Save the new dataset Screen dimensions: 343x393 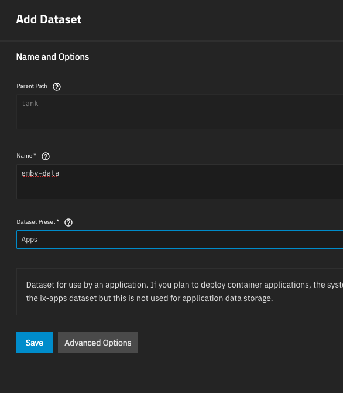coord(35,343)
